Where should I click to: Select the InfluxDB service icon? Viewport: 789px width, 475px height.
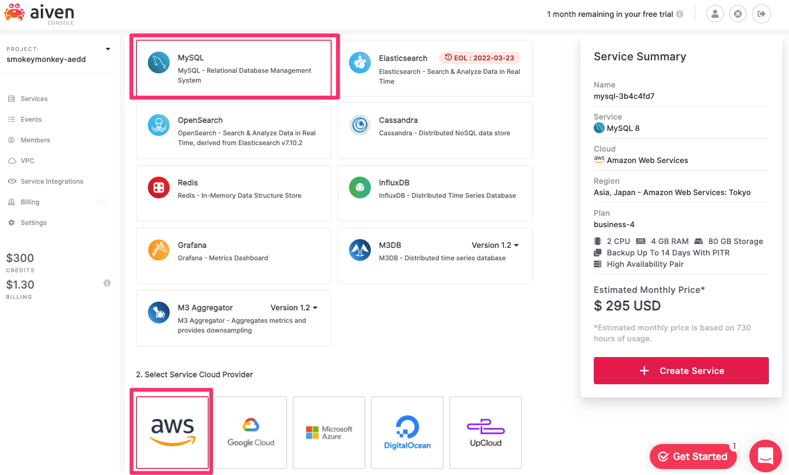(359, 187)
